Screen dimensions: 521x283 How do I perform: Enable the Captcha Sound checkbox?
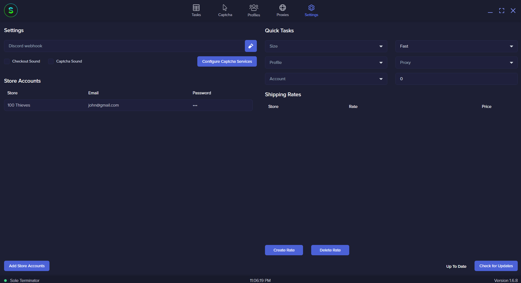click(51, 61)
